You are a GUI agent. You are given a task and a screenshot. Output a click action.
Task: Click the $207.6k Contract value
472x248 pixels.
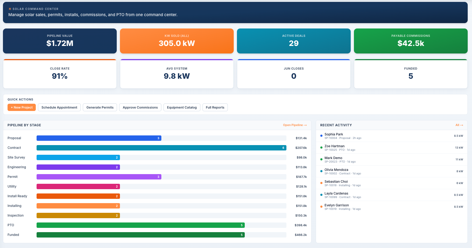(x=301, y=148)
